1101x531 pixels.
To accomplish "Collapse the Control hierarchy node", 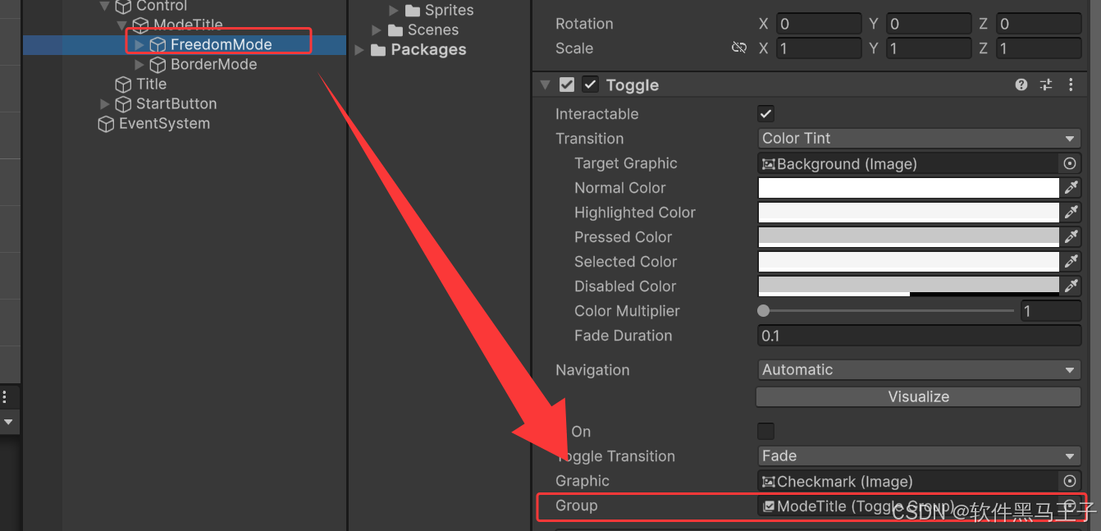I will (104, 6).
